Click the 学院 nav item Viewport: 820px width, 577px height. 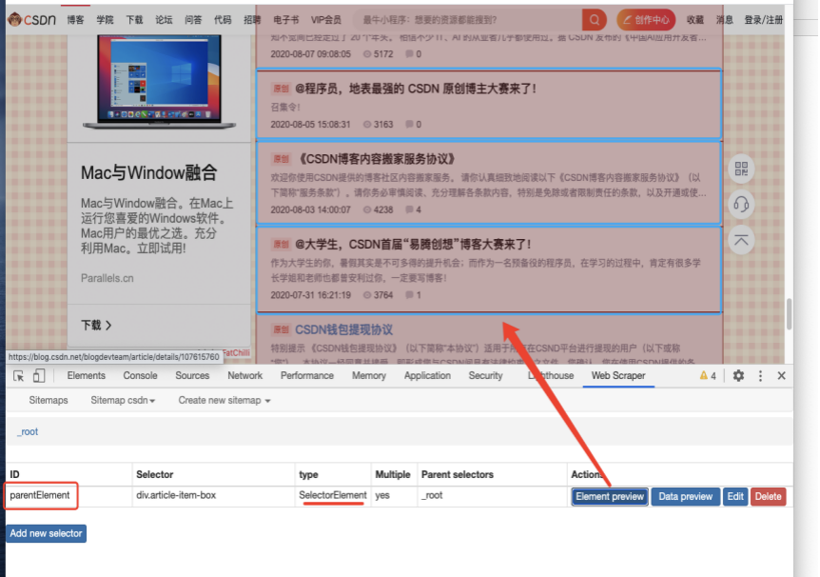[105, 20]
